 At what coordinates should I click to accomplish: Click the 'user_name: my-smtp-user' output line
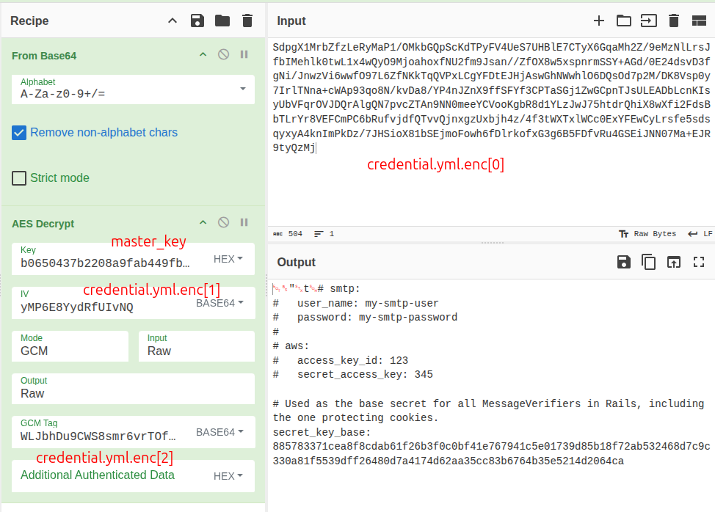(368, 304)
